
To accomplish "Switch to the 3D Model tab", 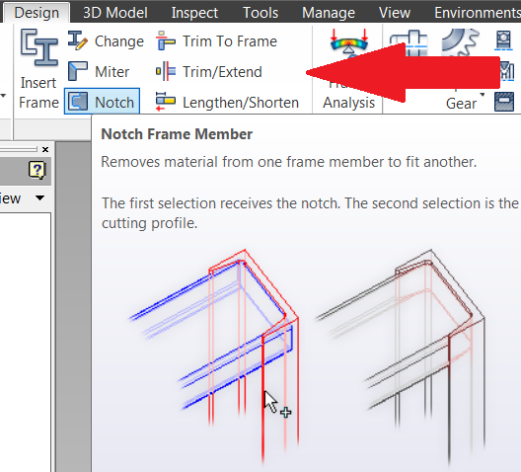I will point(115,13).
